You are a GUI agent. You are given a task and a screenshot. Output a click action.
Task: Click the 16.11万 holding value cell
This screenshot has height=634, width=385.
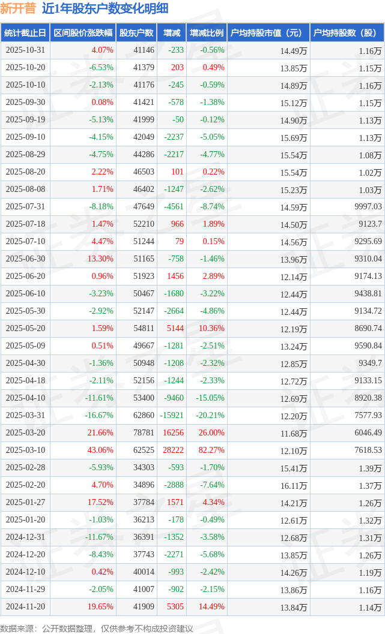pos(294,485)
